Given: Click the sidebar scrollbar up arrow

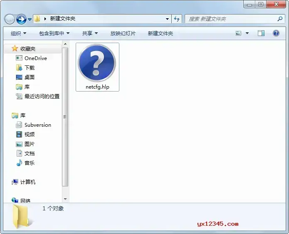Looking at the screenshot, I should click(65, 44).
